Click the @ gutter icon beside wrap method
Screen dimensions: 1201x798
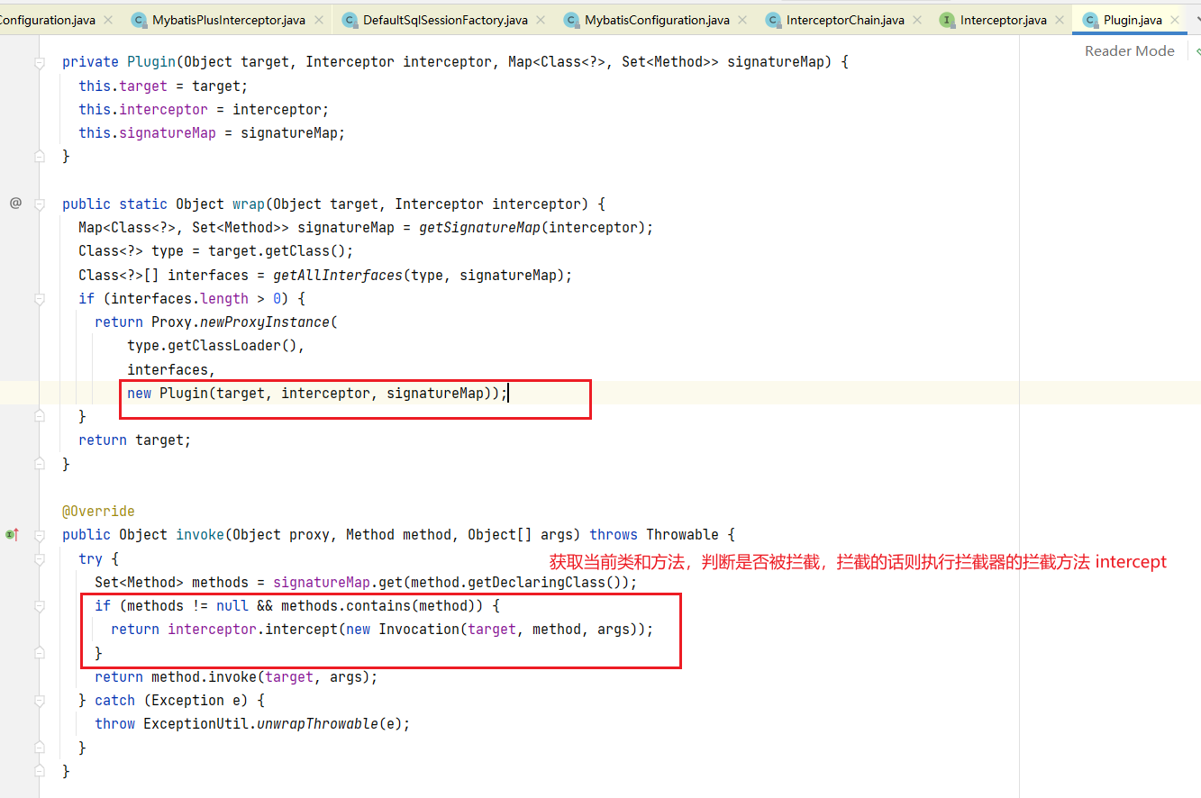click(x=15, y=204)
